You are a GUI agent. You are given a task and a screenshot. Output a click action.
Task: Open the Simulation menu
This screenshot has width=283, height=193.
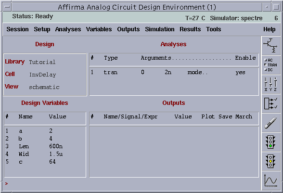pyautogui.click(x=160, y=29)
